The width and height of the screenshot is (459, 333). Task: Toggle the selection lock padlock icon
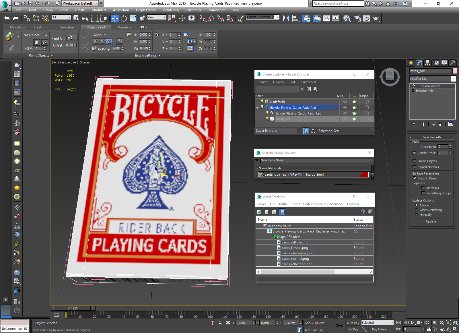coord(220,323)
